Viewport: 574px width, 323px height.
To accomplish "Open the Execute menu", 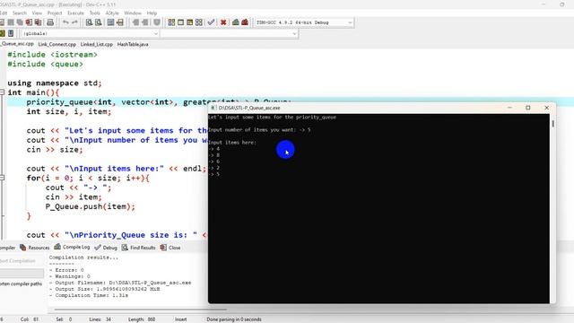I will 75,13.
